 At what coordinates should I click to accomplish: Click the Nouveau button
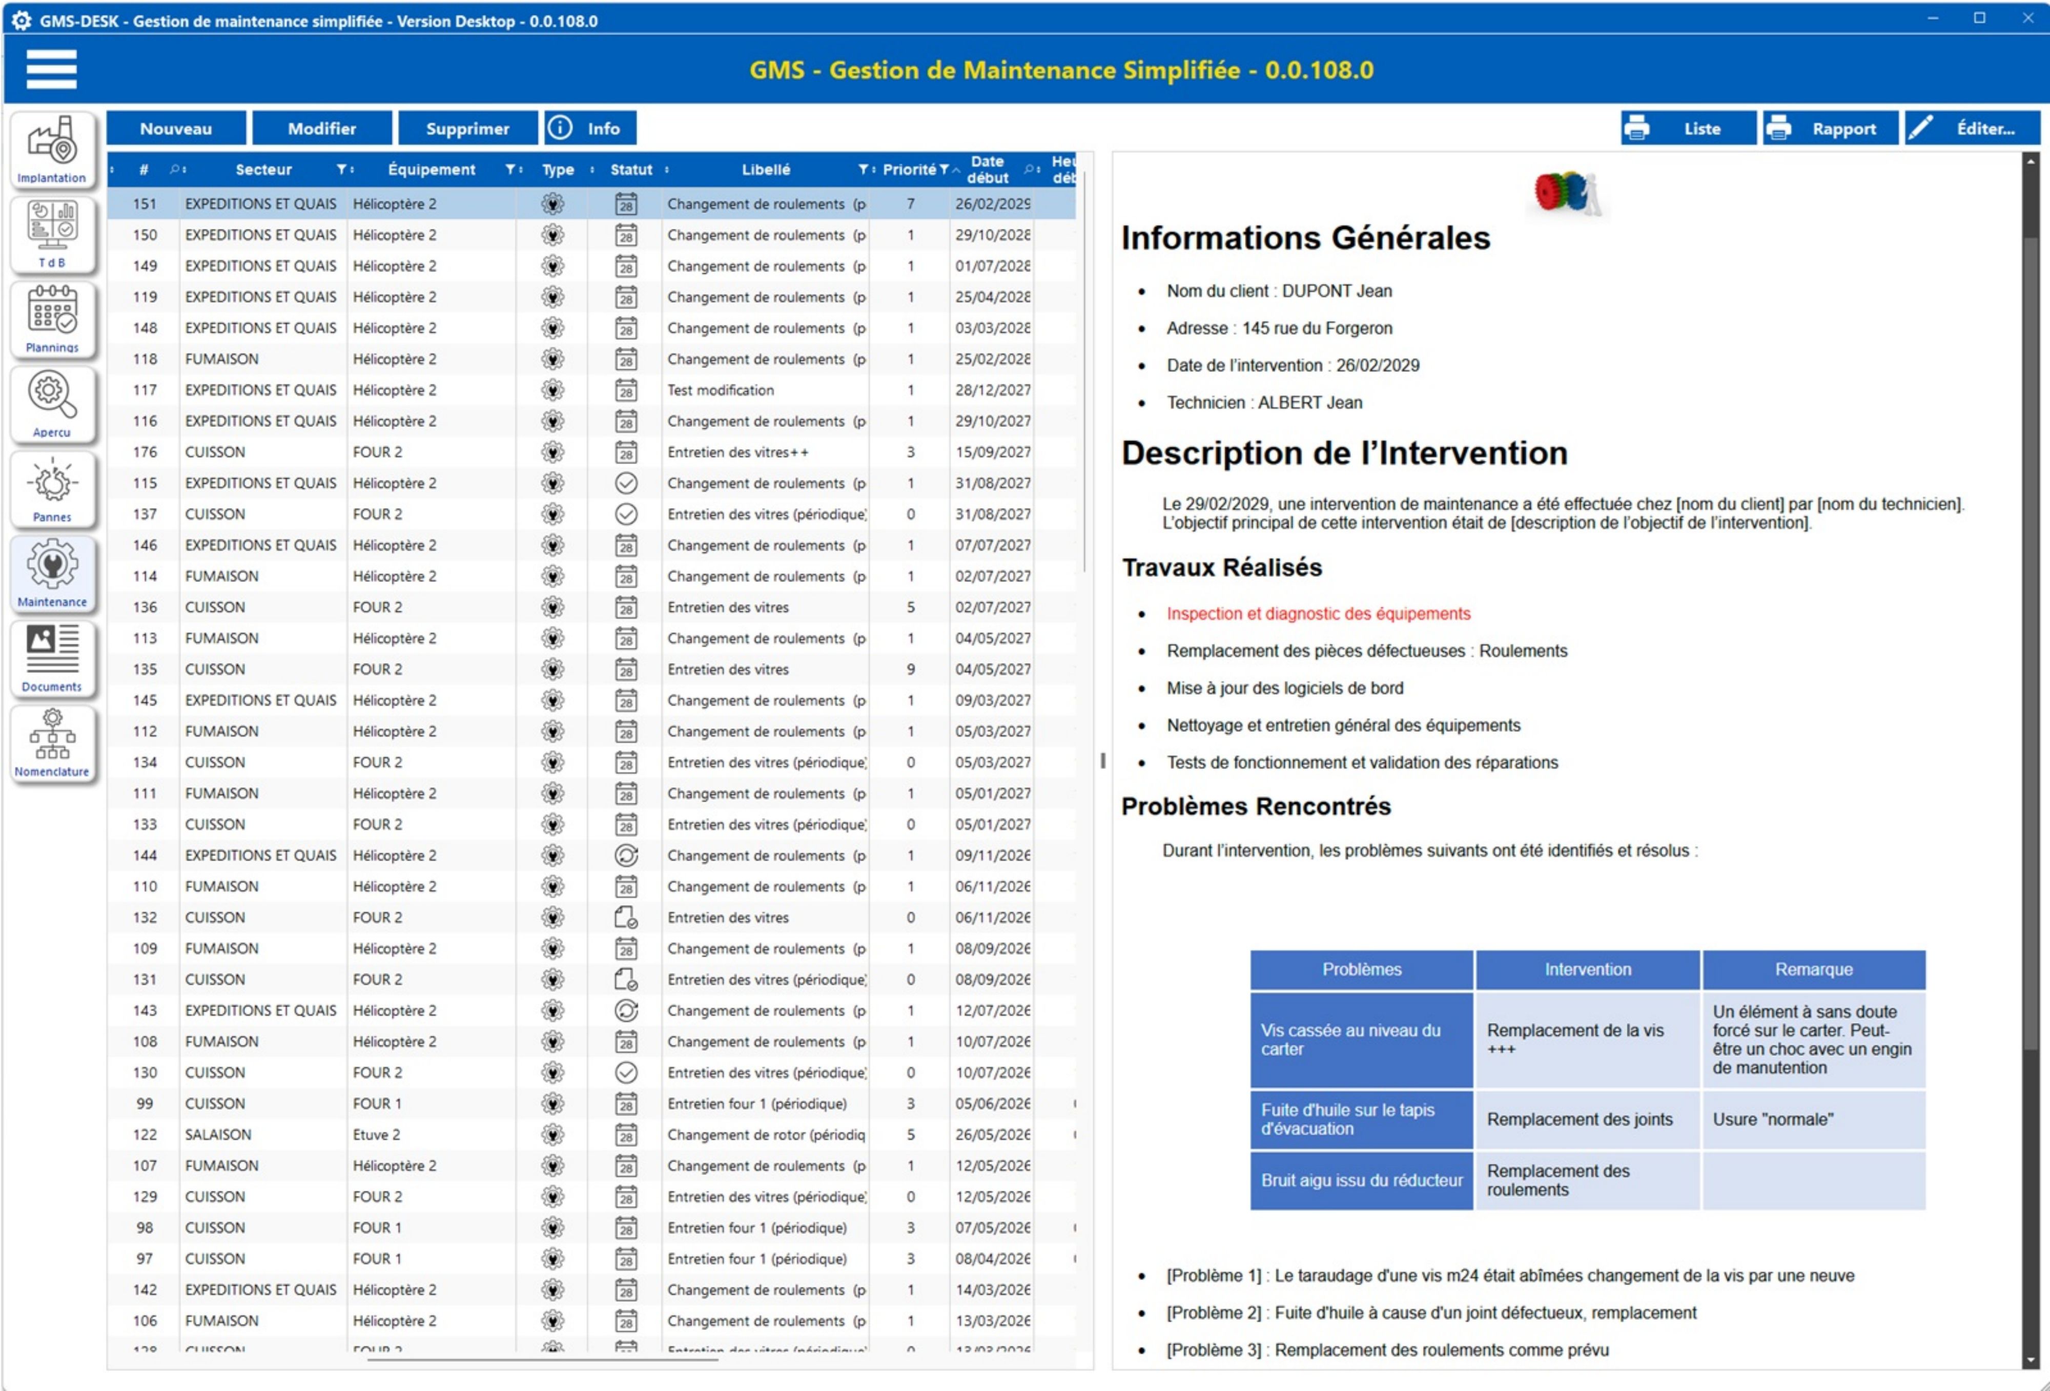[x=176, y=129]
